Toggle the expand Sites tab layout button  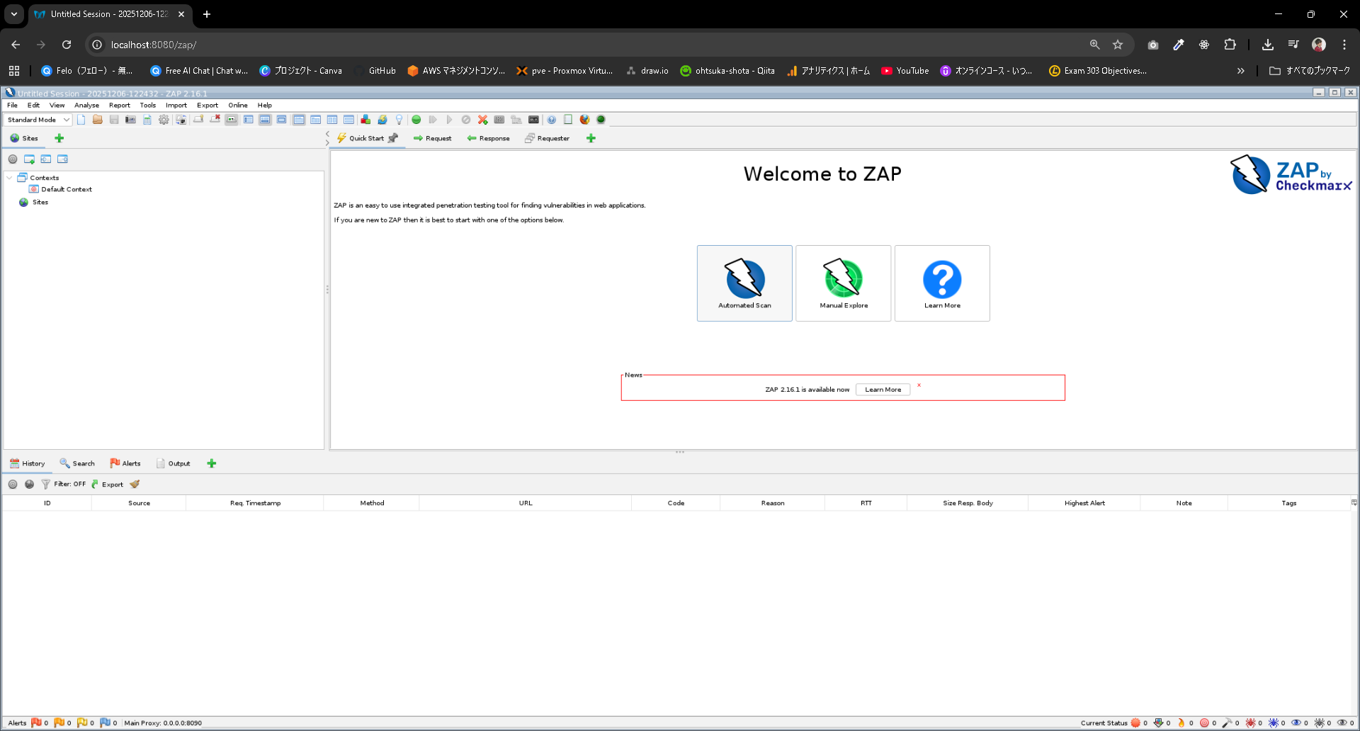tap(249, 120)
